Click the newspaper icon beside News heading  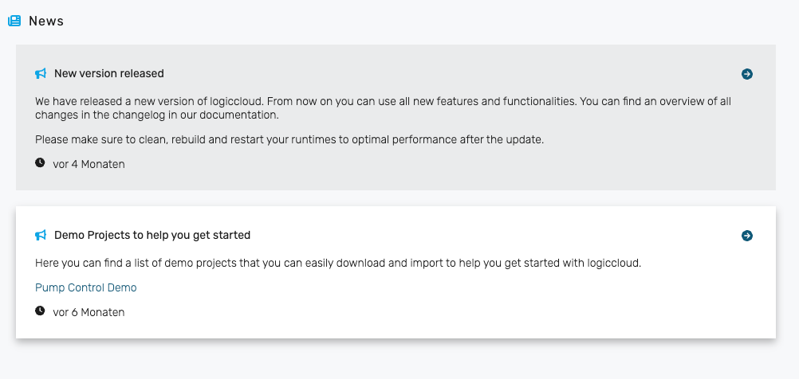[14, 21]
